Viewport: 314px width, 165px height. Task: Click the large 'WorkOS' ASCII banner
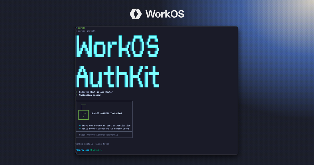click(x=118, y=46)
